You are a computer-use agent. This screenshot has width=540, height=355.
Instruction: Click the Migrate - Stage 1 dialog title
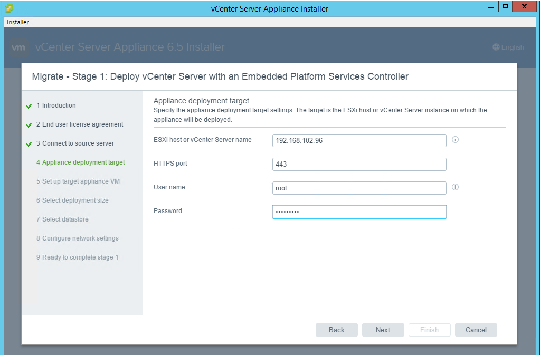pos(220,76)
